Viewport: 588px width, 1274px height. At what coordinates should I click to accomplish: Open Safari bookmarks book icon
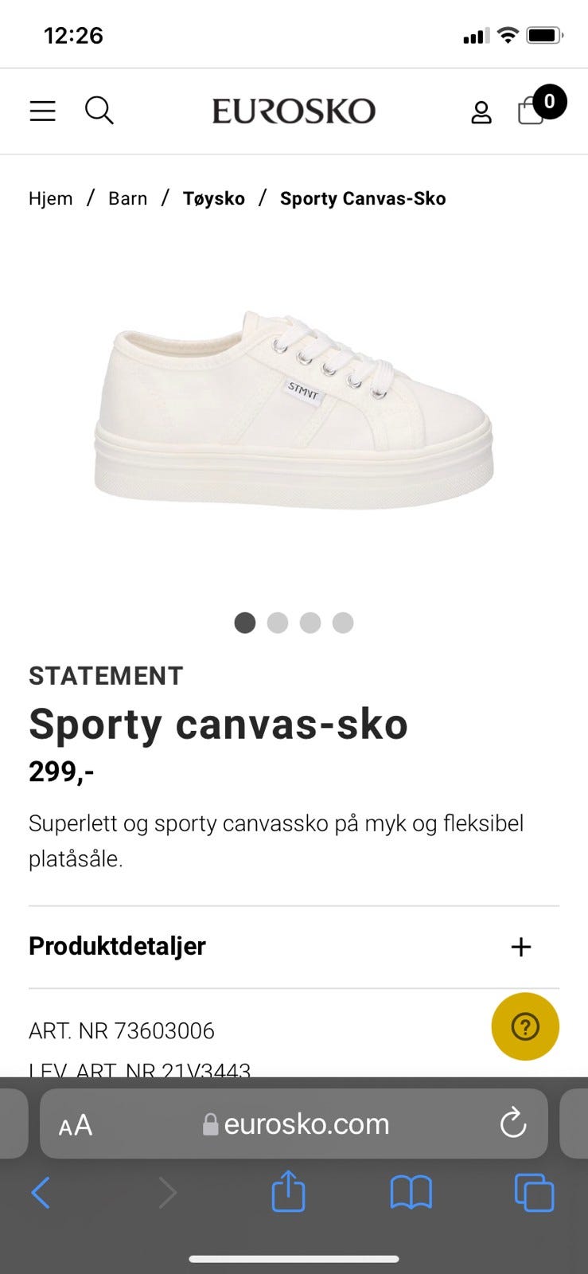coord(411,1193)
